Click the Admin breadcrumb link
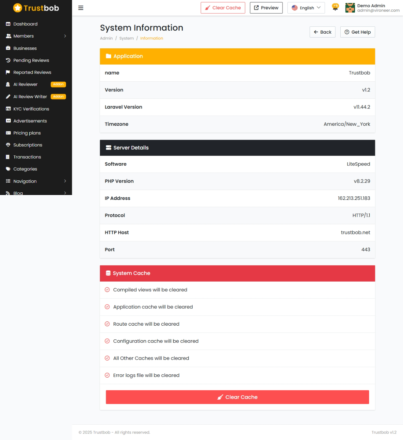The height and width of the screenshot is (440, 403). [x=106, y=38]
